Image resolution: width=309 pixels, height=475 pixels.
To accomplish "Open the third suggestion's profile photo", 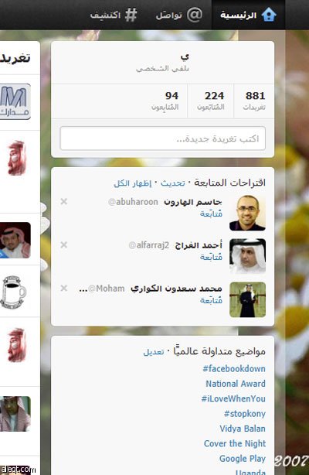I will (x=247, y=299).
